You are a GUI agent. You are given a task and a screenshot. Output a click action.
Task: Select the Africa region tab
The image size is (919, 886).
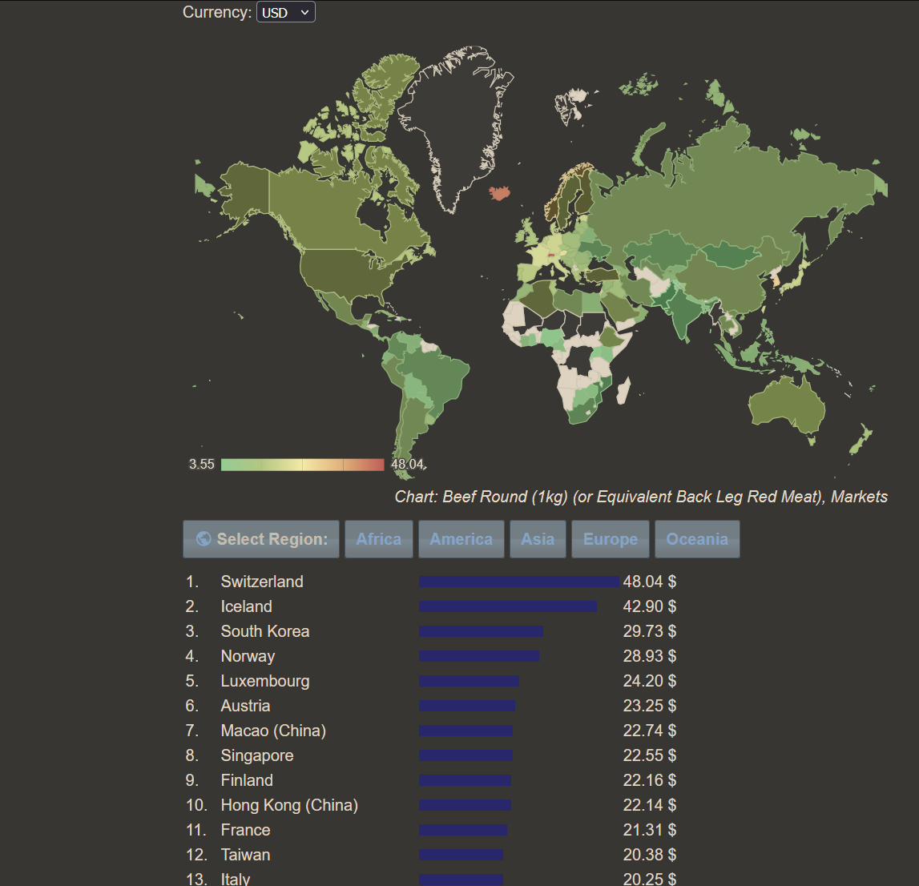click(379, 539)
